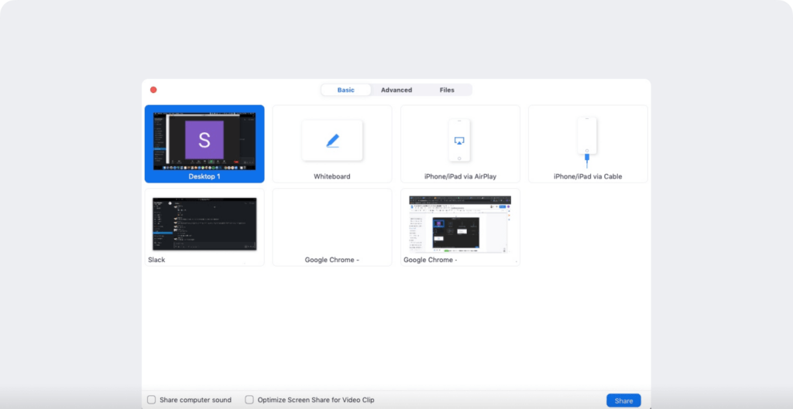This screenshot has height=409, width=793.
Task: Click the Desktop 1 label
Action: (x=204, y=177)
